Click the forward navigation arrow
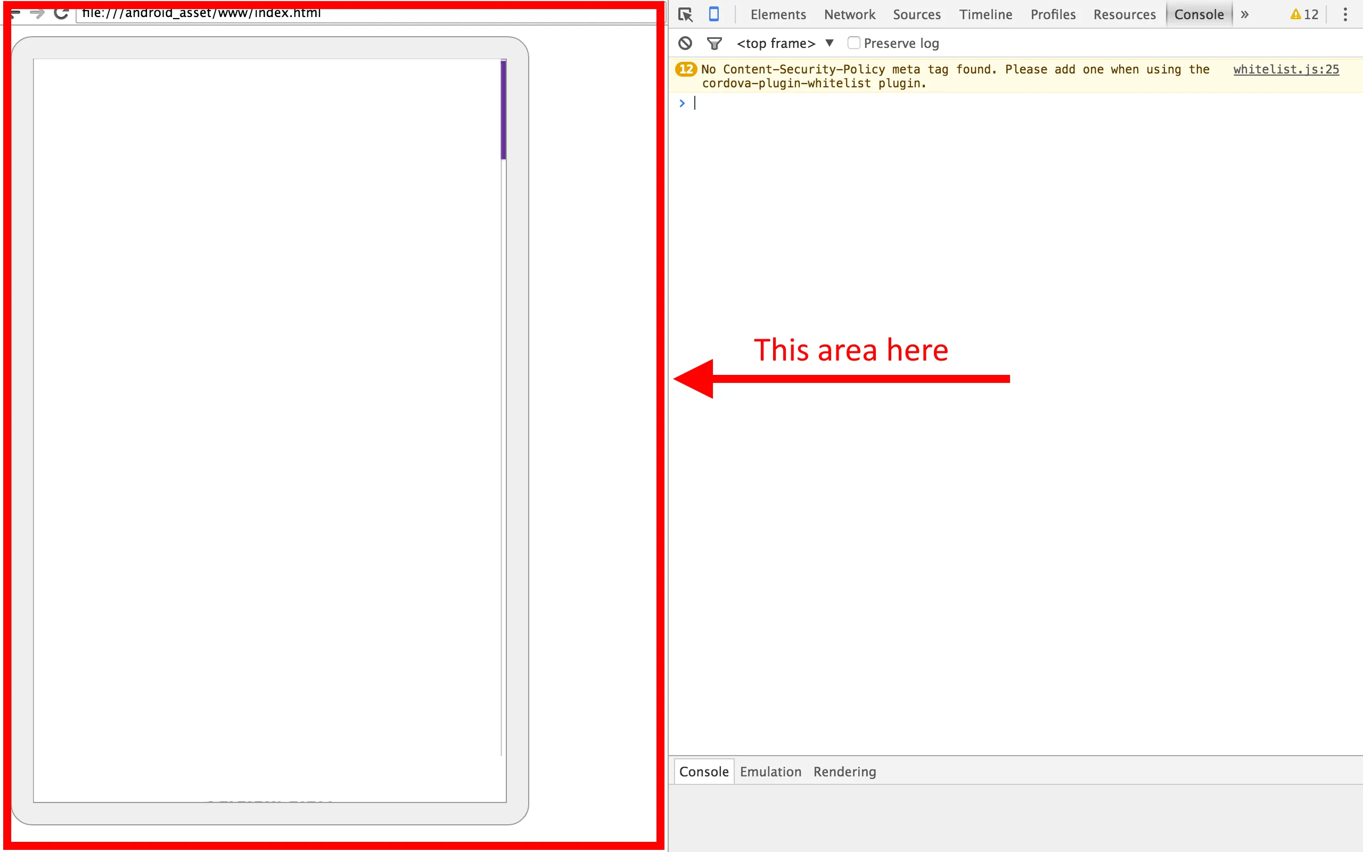The width and height of the screenshot is (1363, 852). click(37, 13)
